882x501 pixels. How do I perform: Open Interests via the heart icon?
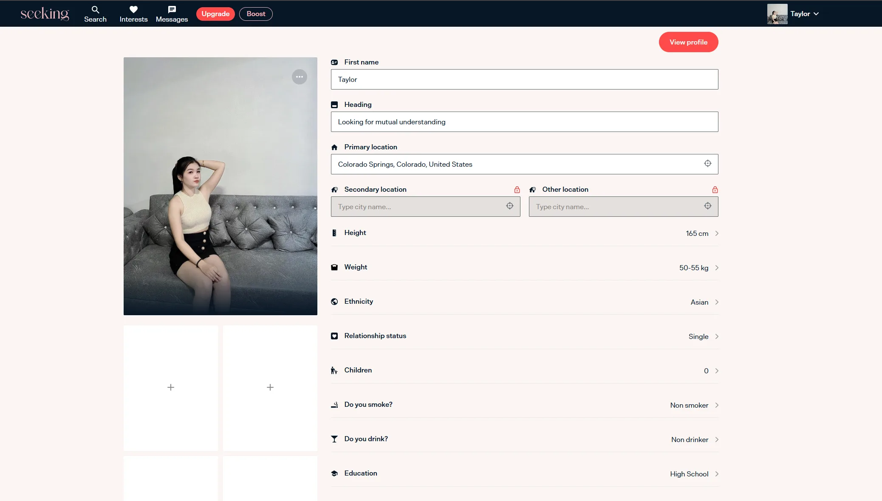pos(133,9)
